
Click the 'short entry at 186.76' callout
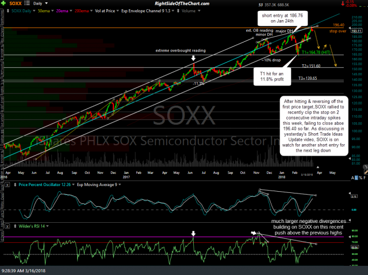[282, 18]
